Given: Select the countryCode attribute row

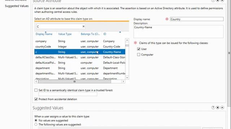Looking at the screenshot, I should tap(80, 47).
